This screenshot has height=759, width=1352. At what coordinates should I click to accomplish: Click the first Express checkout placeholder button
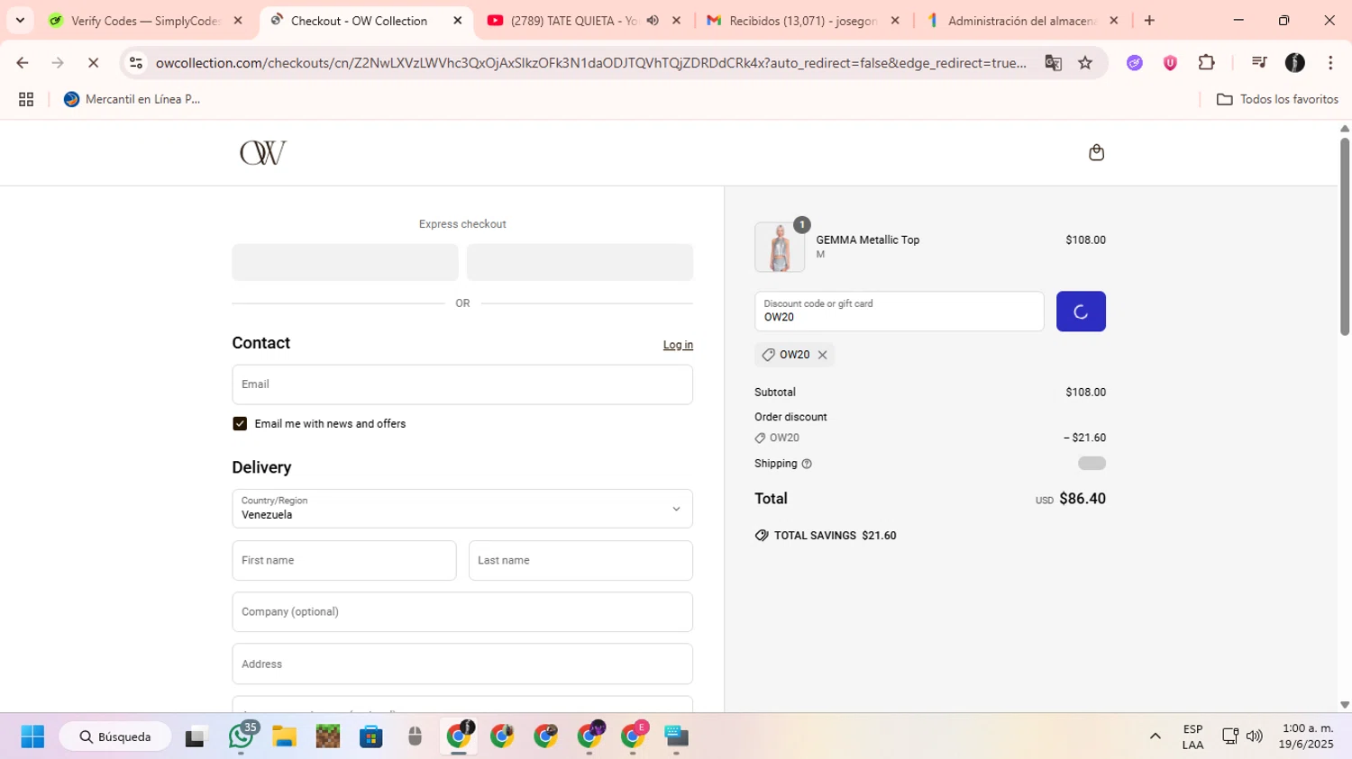coord(345,262)
